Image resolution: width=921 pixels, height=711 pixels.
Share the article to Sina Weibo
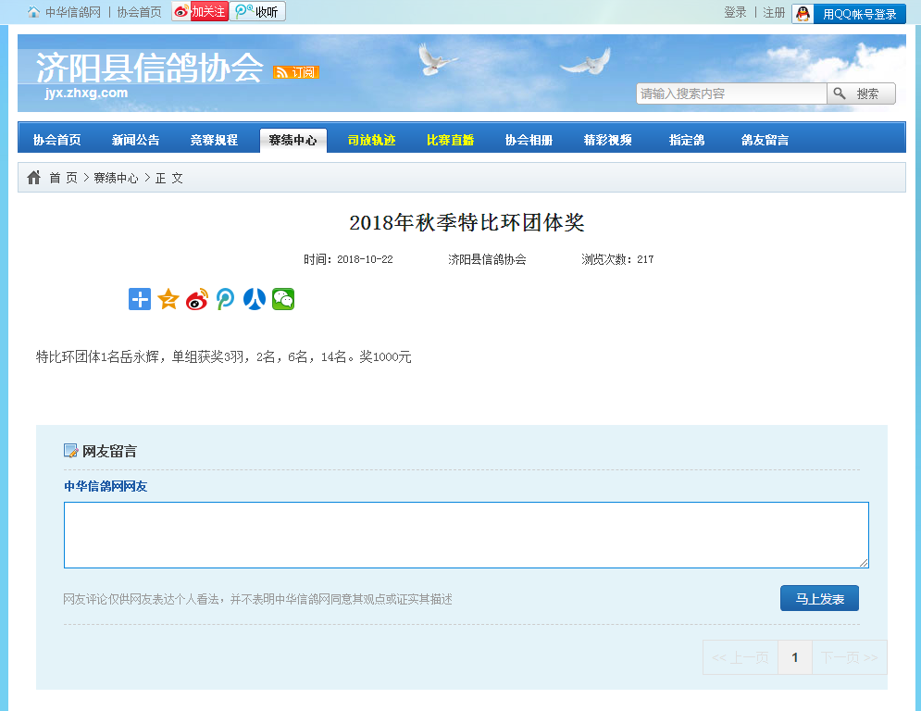tap(197, 299)
